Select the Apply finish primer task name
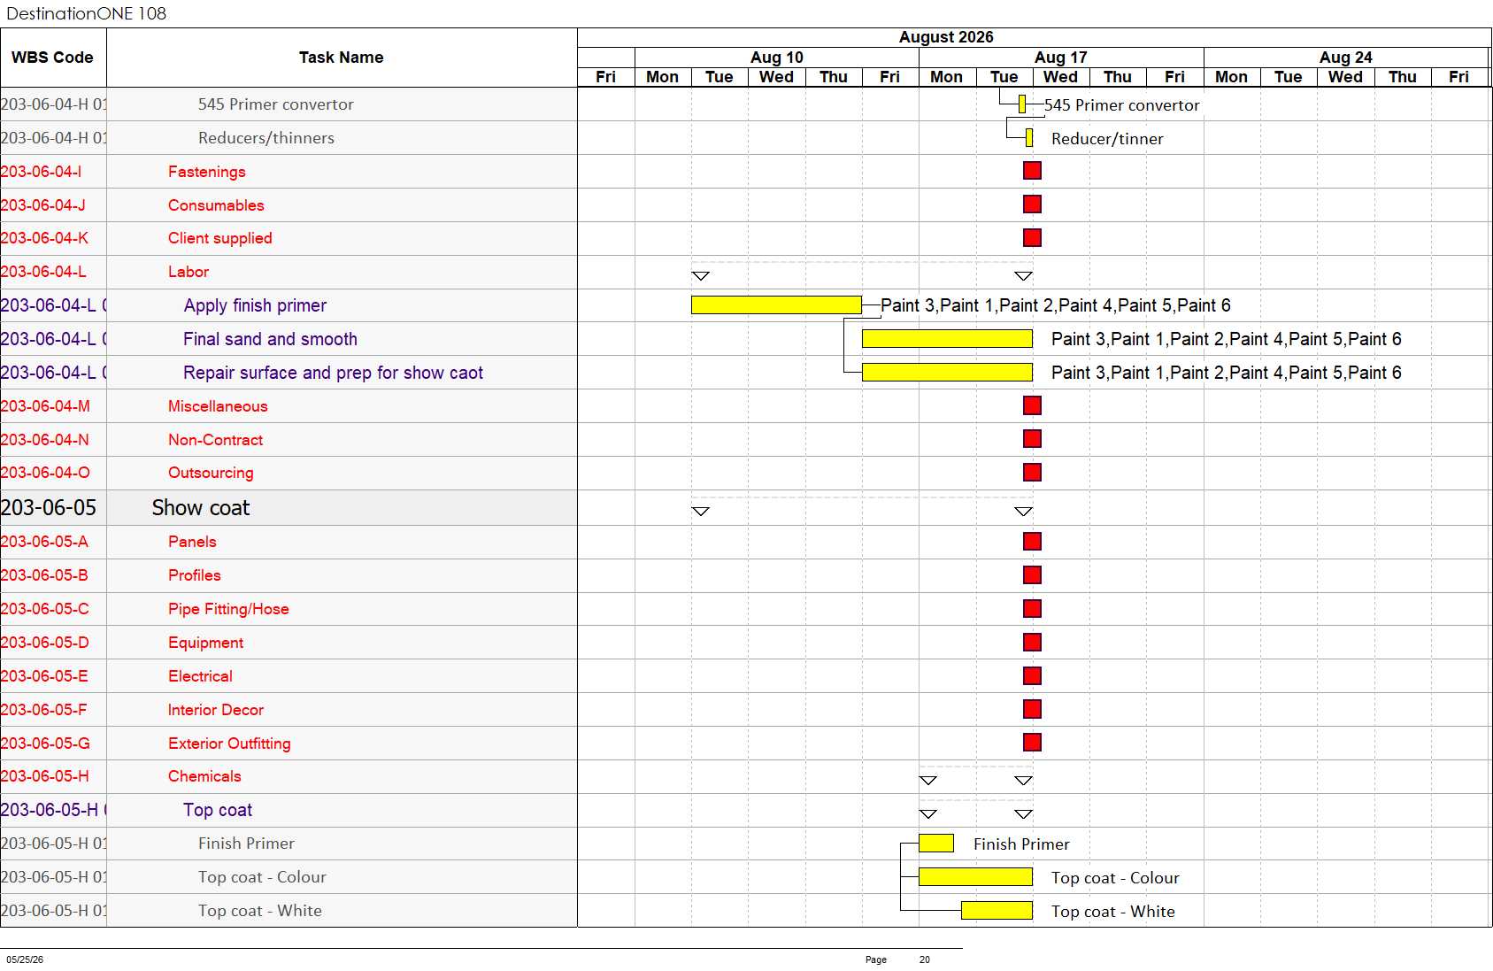 (x=255, y=305)
